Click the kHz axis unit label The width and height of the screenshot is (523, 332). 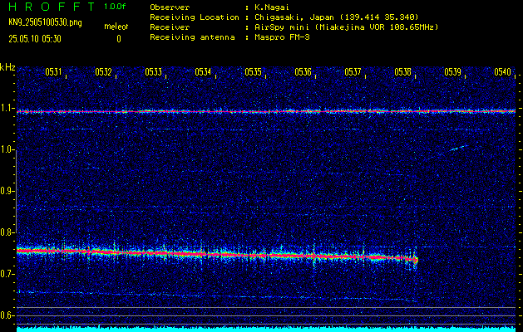tap(7, 67)
